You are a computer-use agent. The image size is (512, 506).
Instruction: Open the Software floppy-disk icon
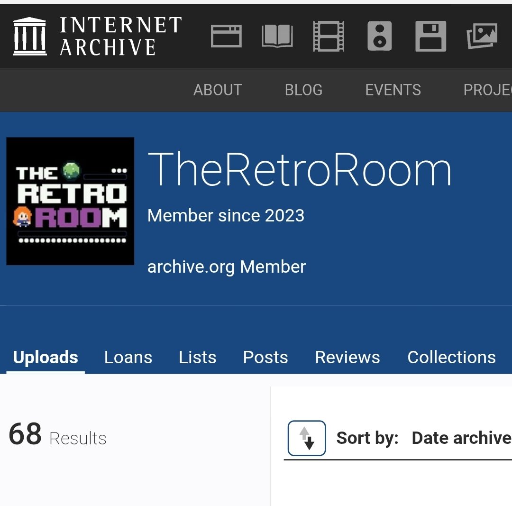click(x=430, y=36)
